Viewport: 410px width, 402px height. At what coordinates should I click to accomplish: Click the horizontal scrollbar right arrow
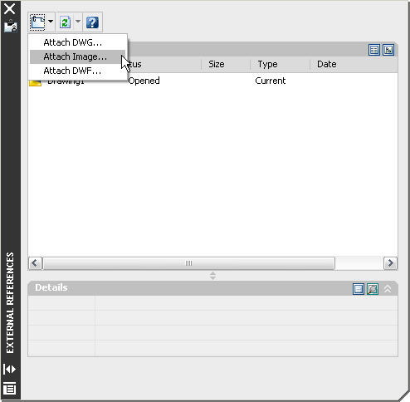(x=390, y=263)
